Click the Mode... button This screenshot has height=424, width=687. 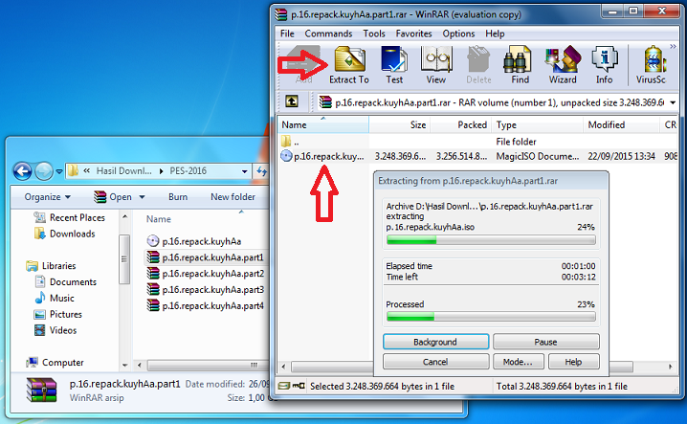pyautogui.click(x=518, y=362)
